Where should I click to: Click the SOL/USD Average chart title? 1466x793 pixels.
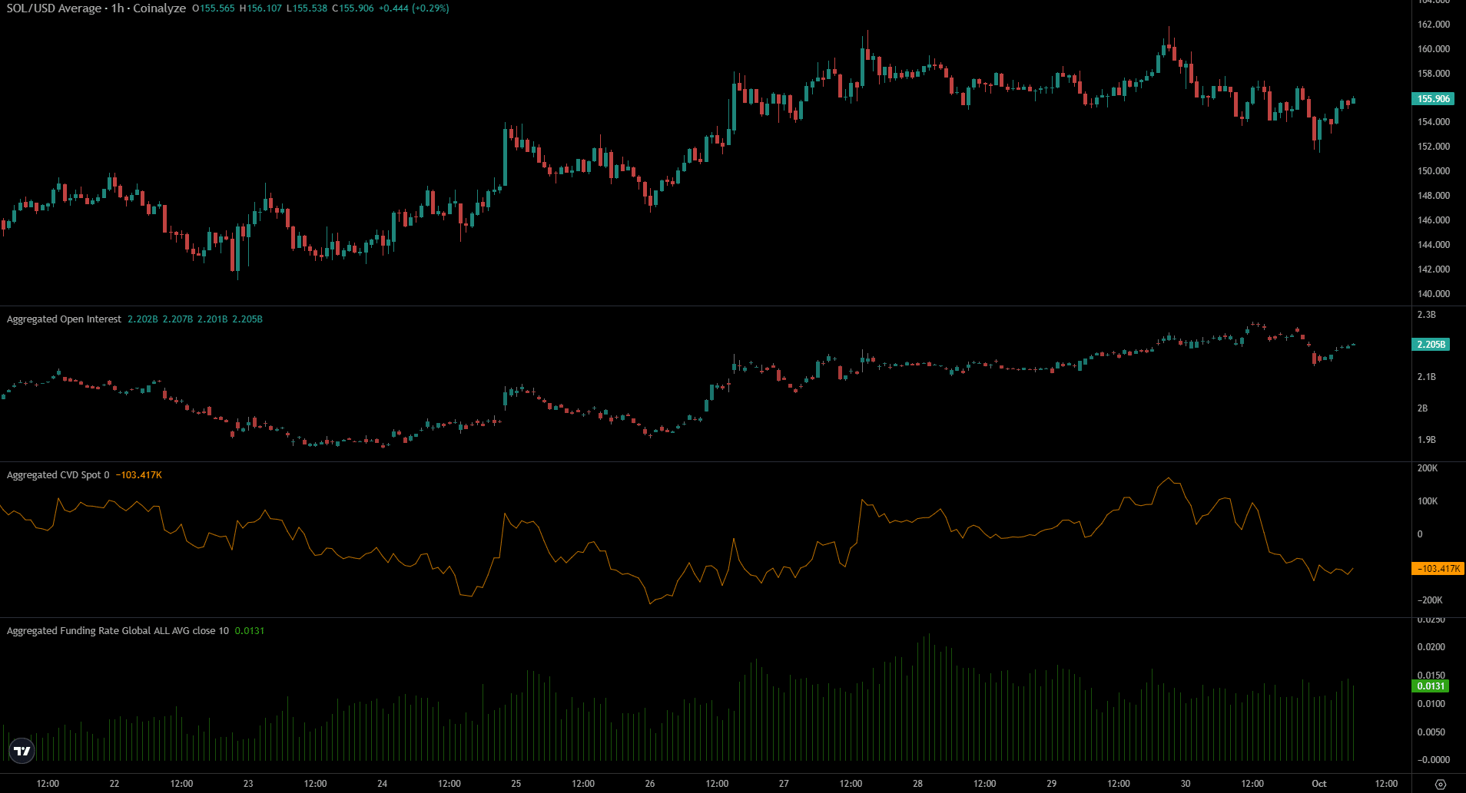point(96,8)
